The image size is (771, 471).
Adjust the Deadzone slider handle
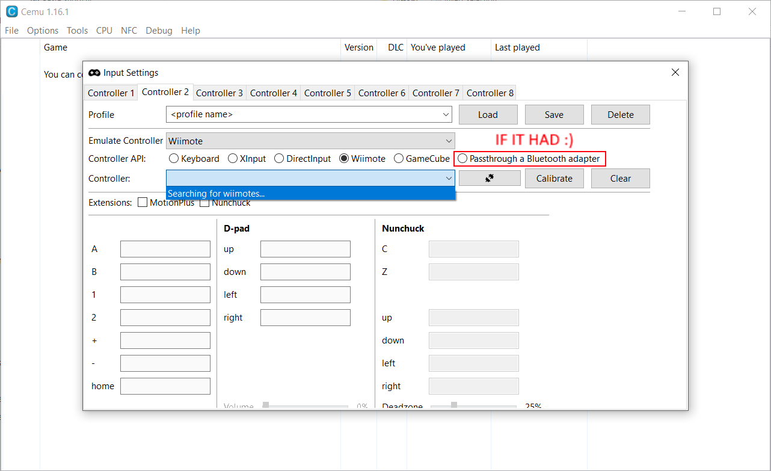454,406
